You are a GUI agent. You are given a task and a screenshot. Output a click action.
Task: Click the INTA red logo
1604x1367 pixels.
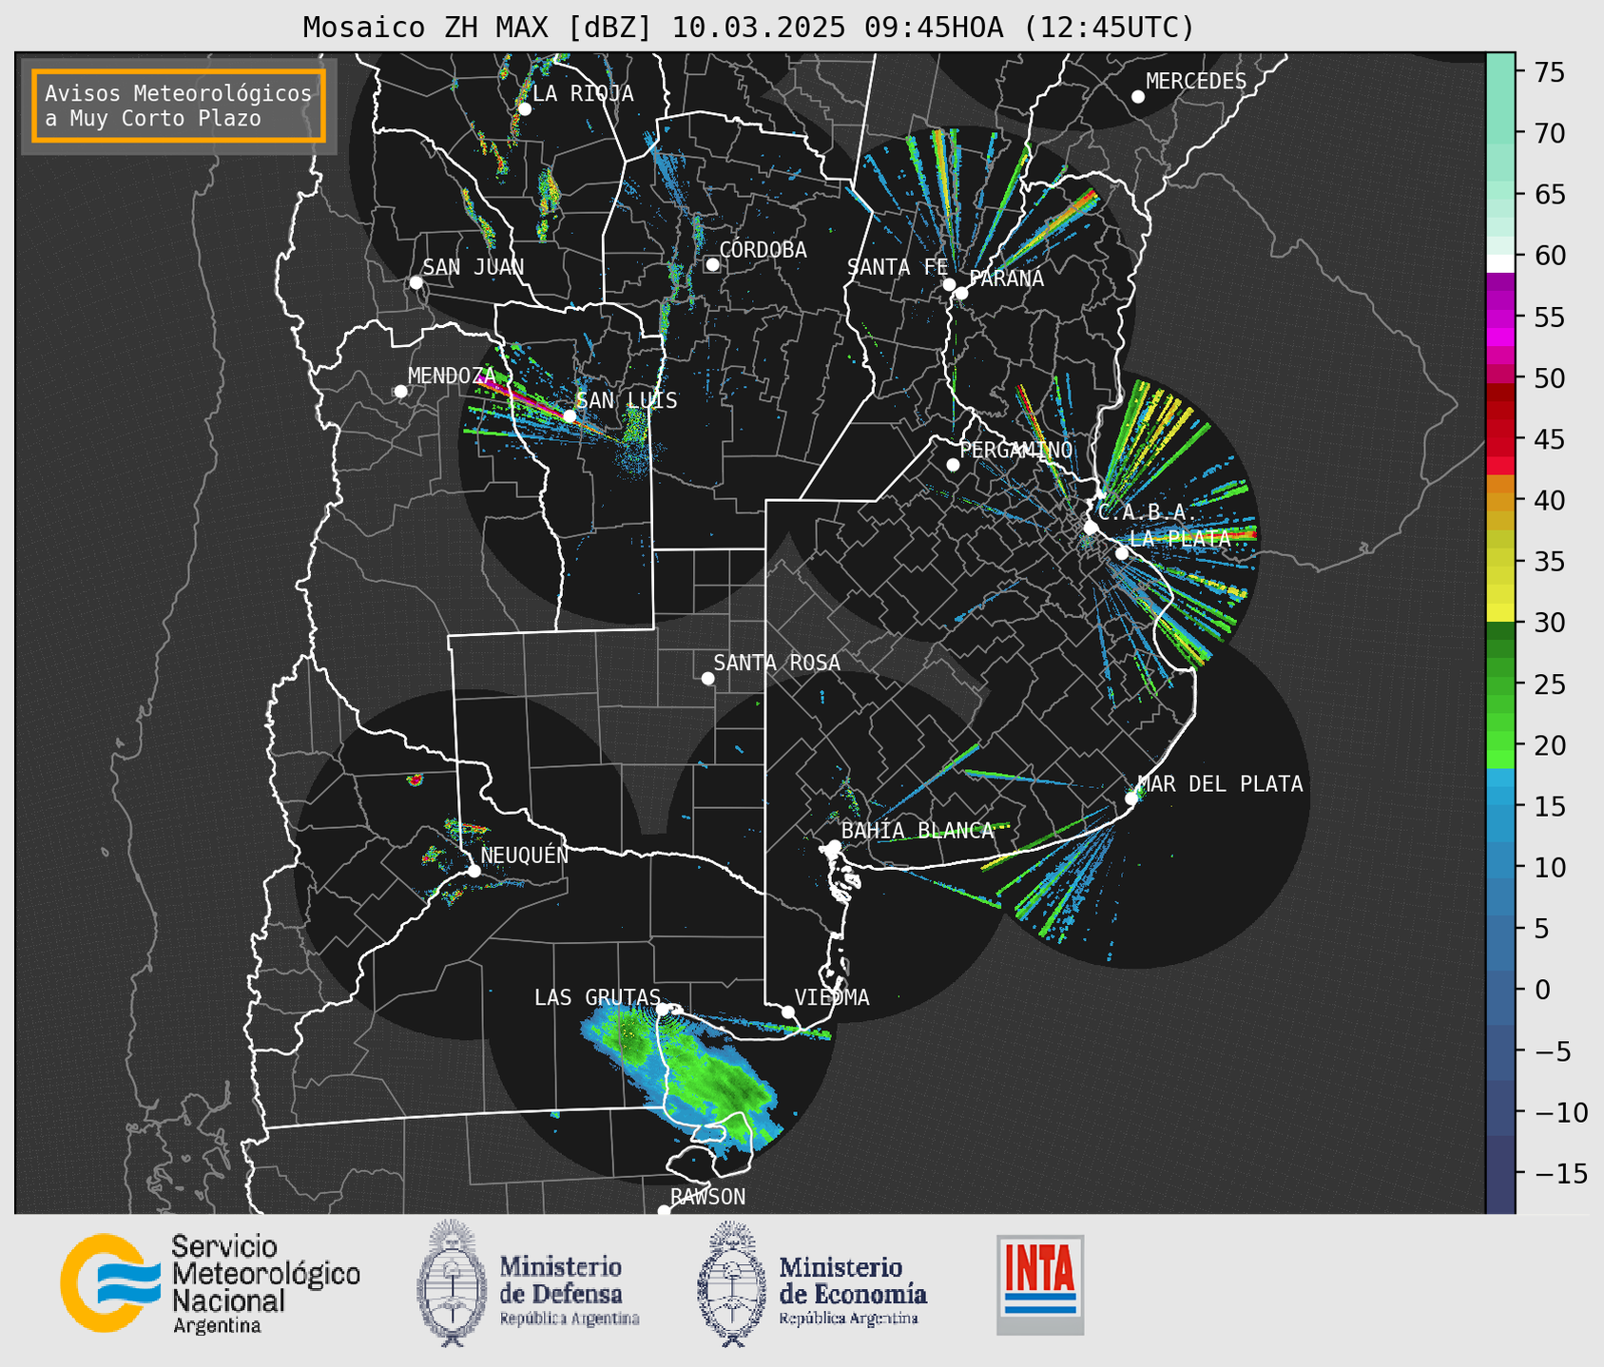1040,1284
